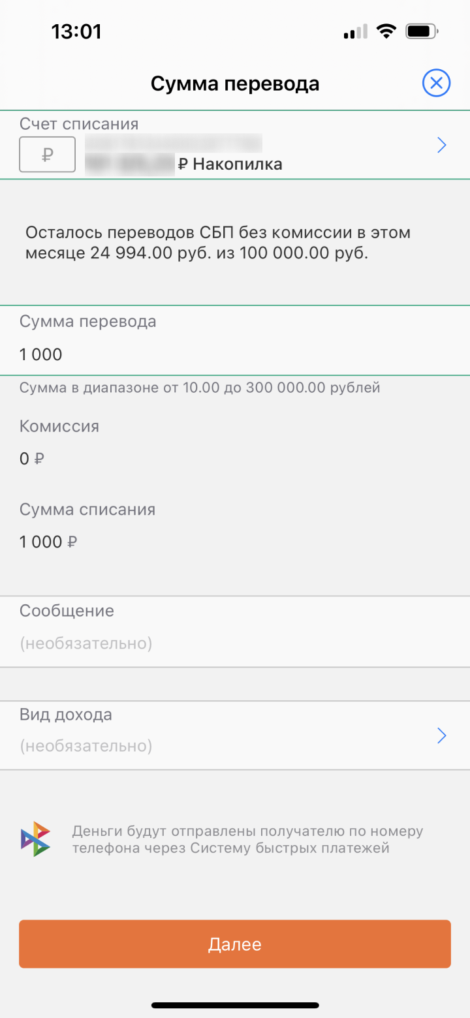Select the "Накопилка" account name
Image resolution: width=470 pixels, height=1018 pixels.
coord(238,164)
